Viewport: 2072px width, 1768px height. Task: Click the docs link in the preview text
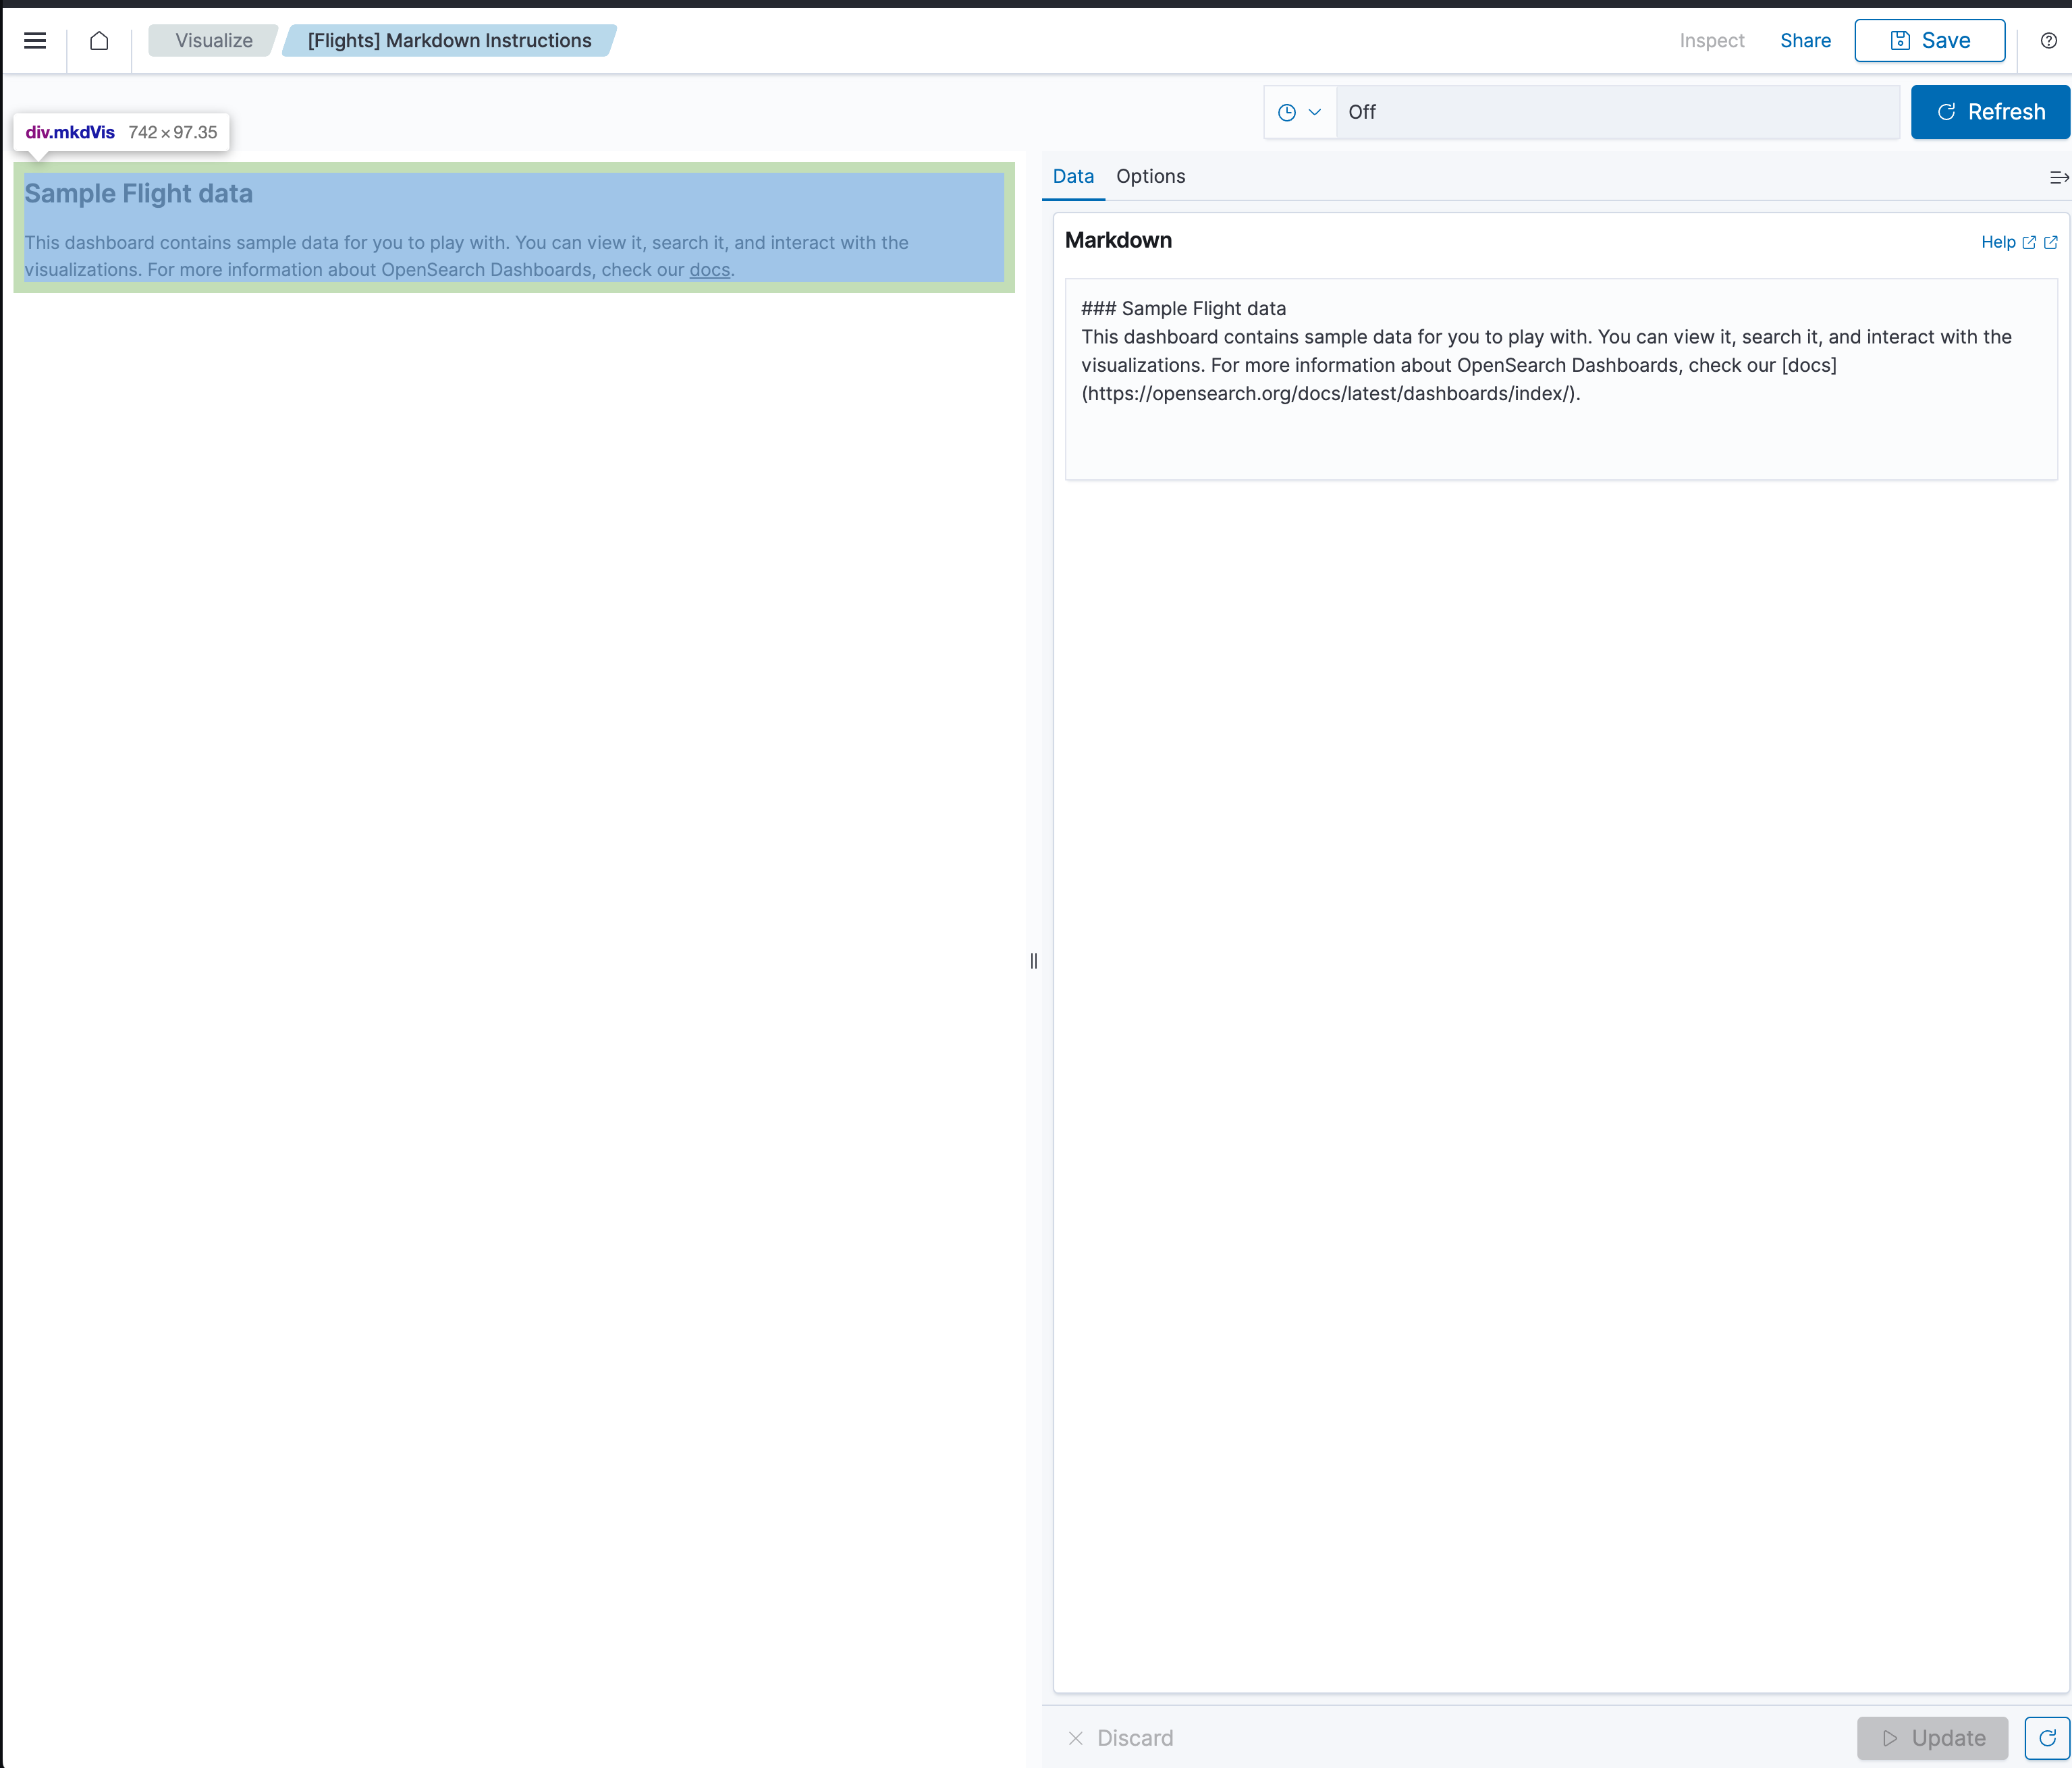(x=709, y=270)
